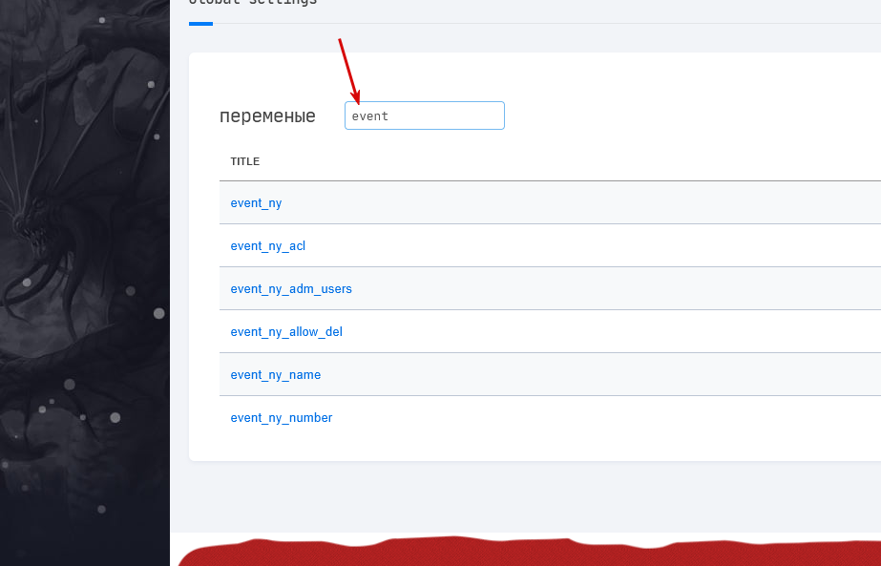Click the переменые search field containing 'event'
The image size is (881, 566).
[424, 115]
